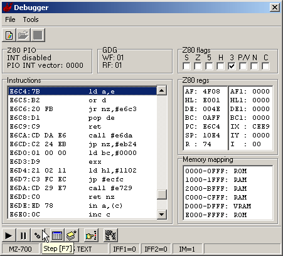Screen dimensions: 283x256
Task: Select instruction row E6DD ret nz
Action: coord(82,197)
